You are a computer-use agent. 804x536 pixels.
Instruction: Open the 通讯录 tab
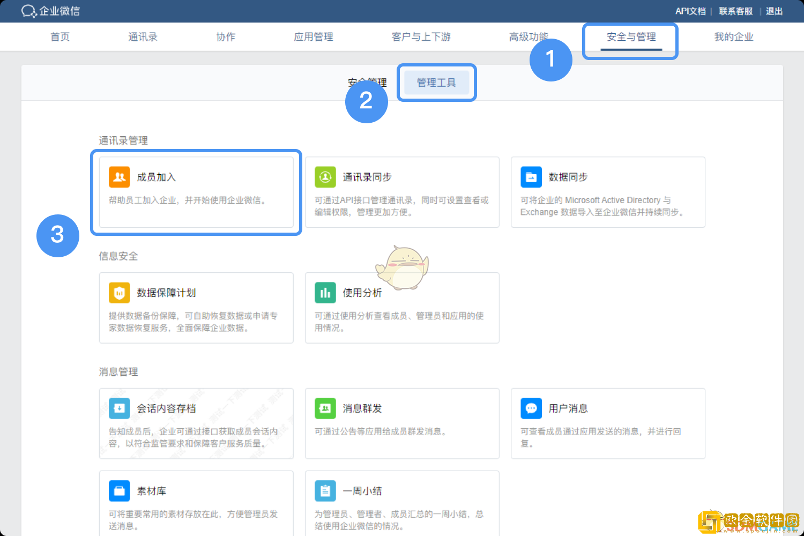143,37
